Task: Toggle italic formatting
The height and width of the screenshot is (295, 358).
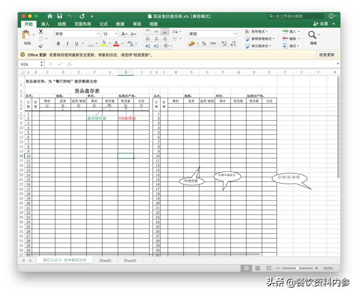Action: [x=67, y=43]
